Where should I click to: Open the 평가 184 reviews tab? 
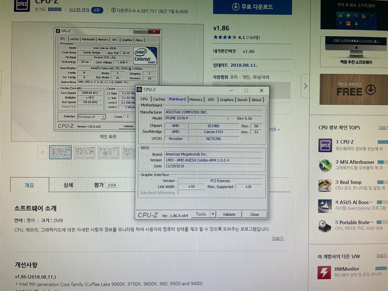(105, 185)
